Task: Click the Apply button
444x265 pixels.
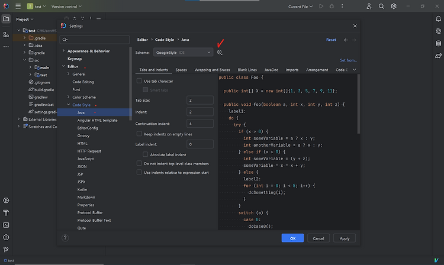Action: 345,238
